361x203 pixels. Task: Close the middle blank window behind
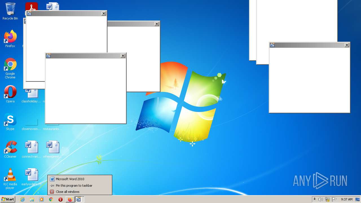157,24
